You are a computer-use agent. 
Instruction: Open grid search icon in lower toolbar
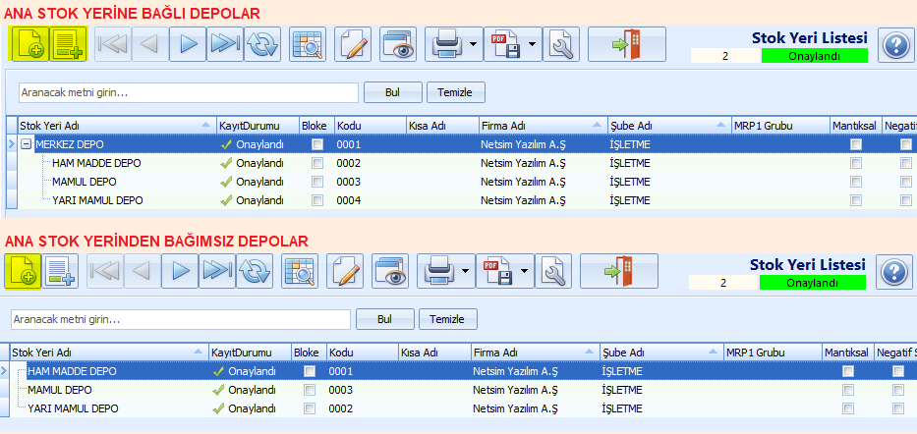pyautogui.click(x=300, y=271)
